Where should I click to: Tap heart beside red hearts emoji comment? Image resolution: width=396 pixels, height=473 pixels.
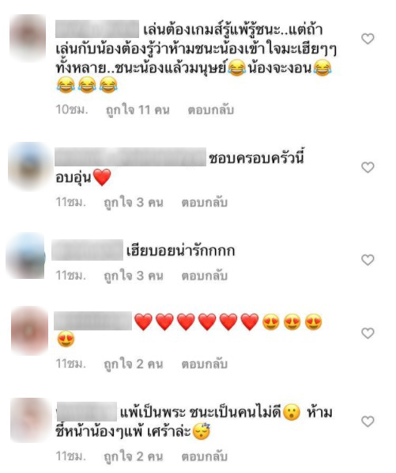click(x=368, y=334)
